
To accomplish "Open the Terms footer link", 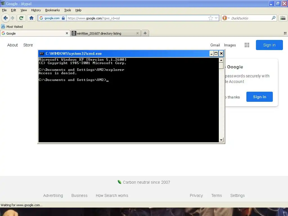I will [216, 195].
